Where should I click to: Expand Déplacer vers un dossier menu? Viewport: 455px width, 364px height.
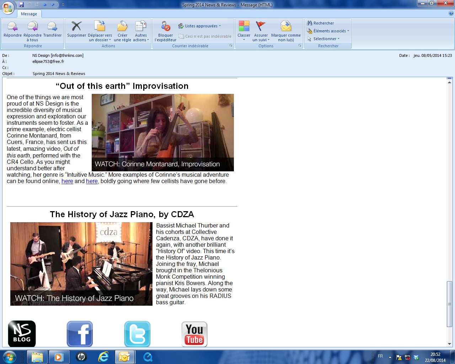coord(100,38)
